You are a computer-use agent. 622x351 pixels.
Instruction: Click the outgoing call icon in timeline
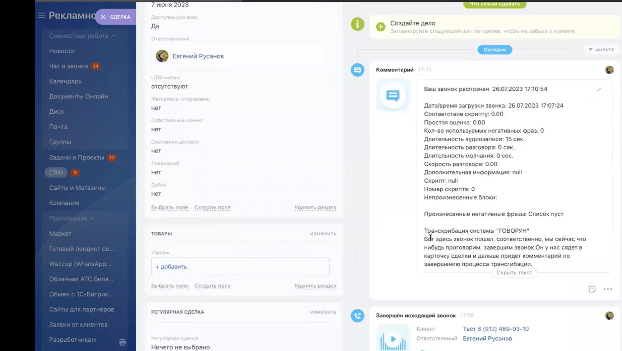point(357,316)
